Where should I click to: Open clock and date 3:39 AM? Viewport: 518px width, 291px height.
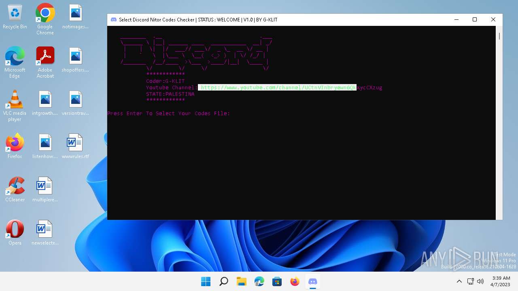click(501, 281)
